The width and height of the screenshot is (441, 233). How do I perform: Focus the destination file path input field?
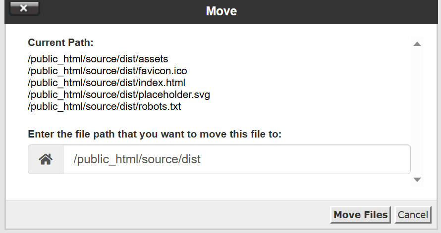point(236,159)
